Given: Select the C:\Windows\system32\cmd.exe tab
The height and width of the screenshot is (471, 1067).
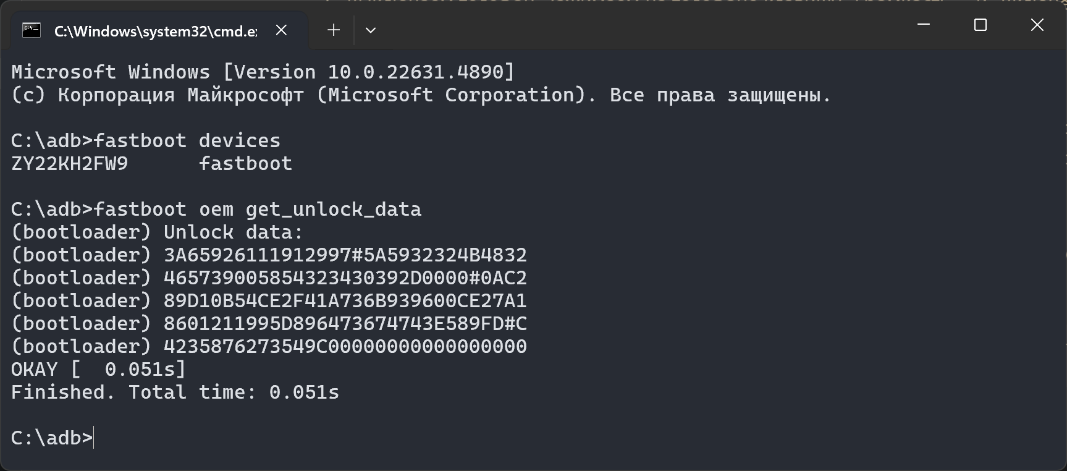Looking at the screenshot, I should [155, 31].
